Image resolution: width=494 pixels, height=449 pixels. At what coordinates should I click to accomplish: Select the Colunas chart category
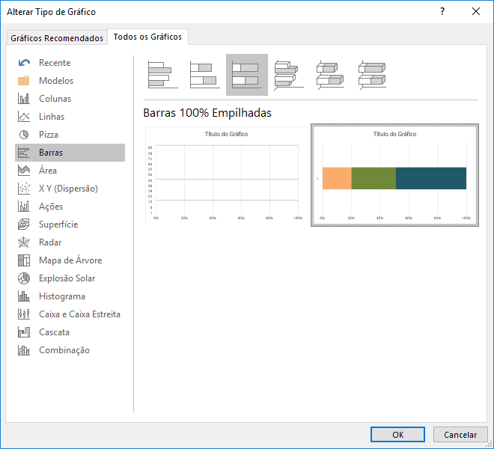pyautogui.click(x=55, y=99)
